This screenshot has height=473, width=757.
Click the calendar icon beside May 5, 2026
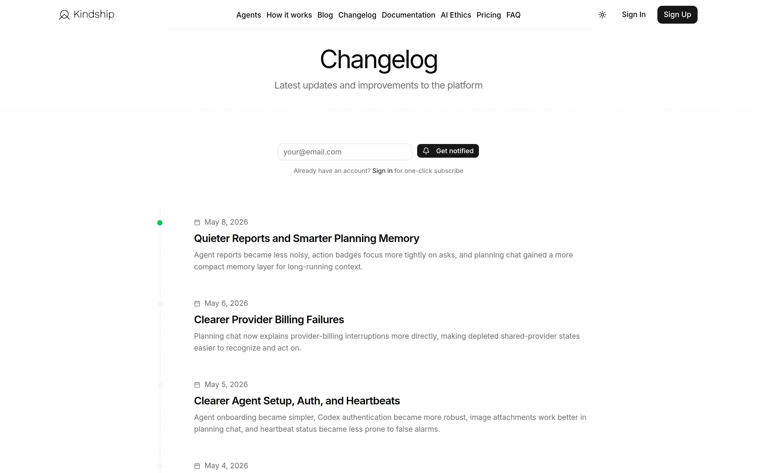click(x=197, y=385)
